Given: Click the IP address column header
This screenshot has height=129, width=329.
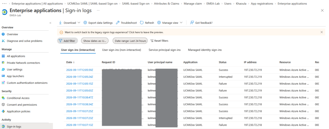Looking at the screenshot, I should (x=250, y=62).
